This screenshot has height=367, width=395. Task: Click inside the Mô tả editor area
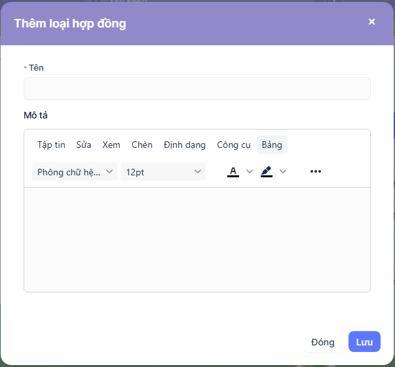(x=197, y=239)
